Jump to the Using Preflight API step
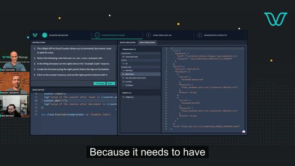The image size is (295, 166). pos(162,35)
